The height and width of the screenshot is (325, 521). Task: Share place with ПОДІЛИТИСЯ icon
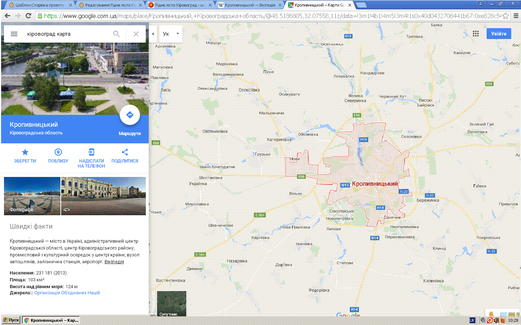[x=125, y=156]
